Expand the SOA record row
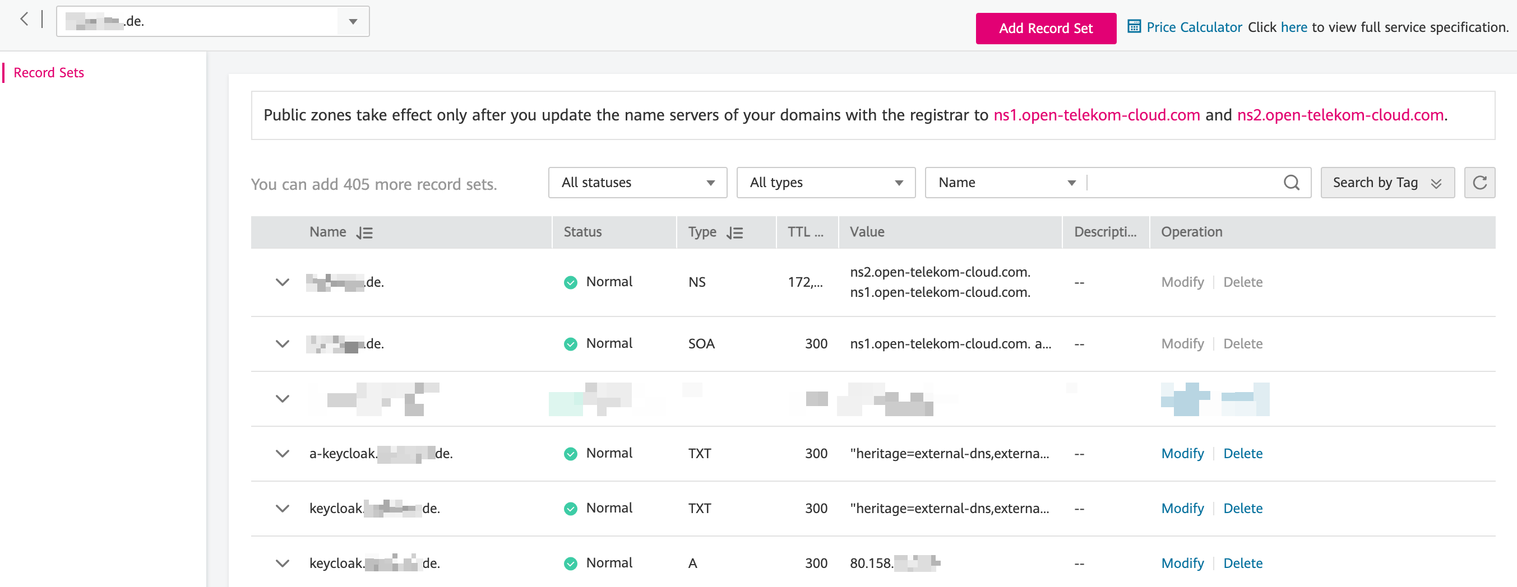This screenshot has height=587, width=1517. pos(283,344)
